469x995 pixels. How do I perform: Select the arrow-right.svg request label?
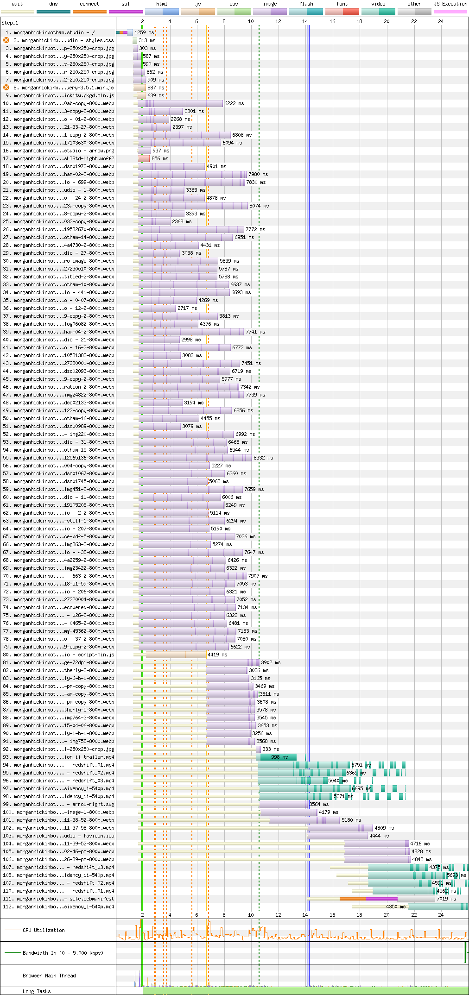58,805
